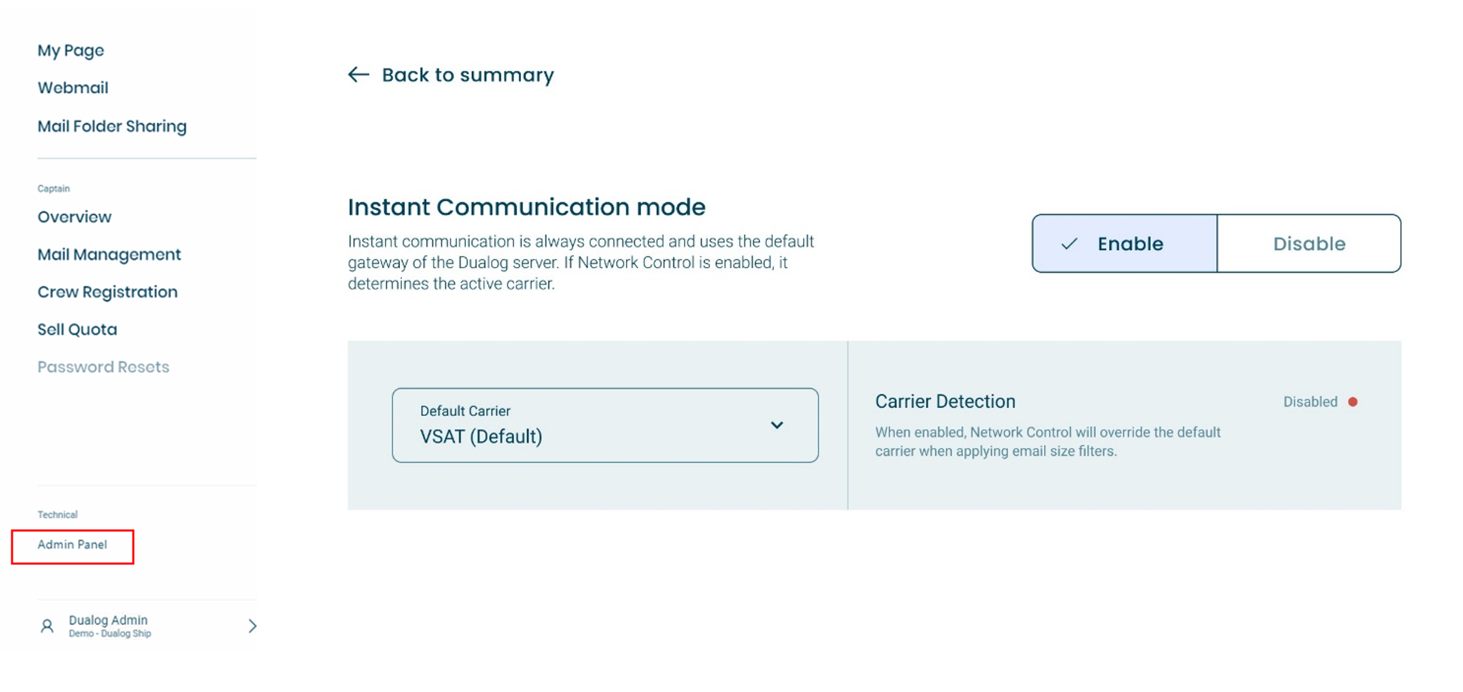Click the Dualog Admin user icon

pyautogui.click(x=47, y=626)
